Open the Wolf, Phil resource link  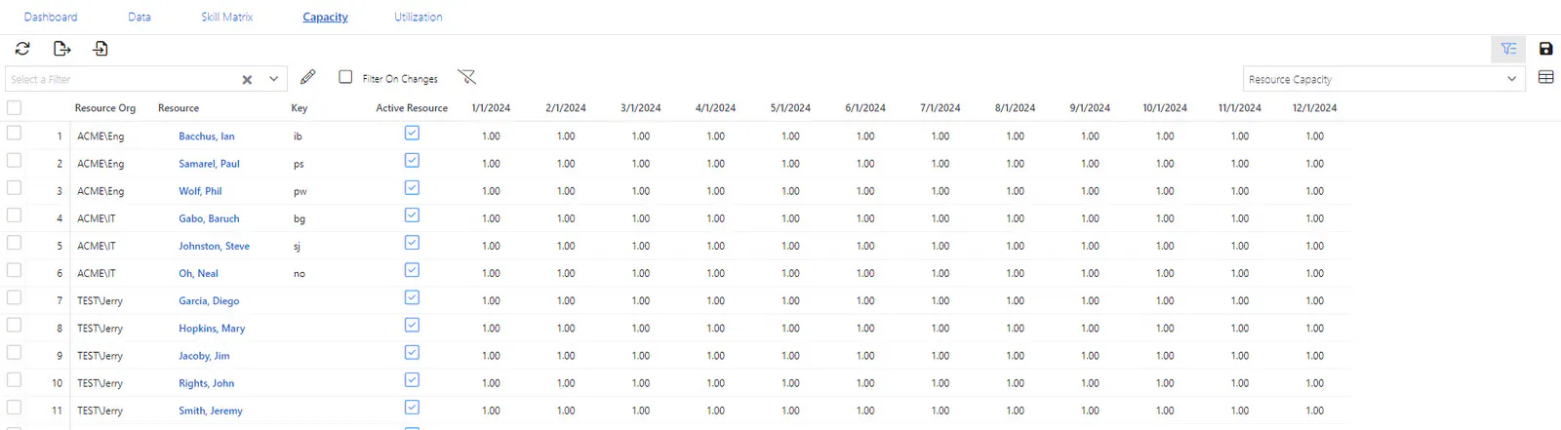(x=200, y=191)
